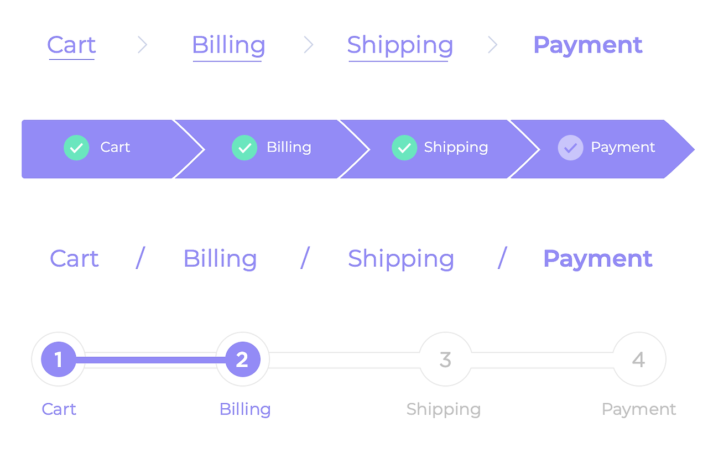Click the light purple checkmark beside Payment step
The image size is (708, 453).
(x=570, y=148)
